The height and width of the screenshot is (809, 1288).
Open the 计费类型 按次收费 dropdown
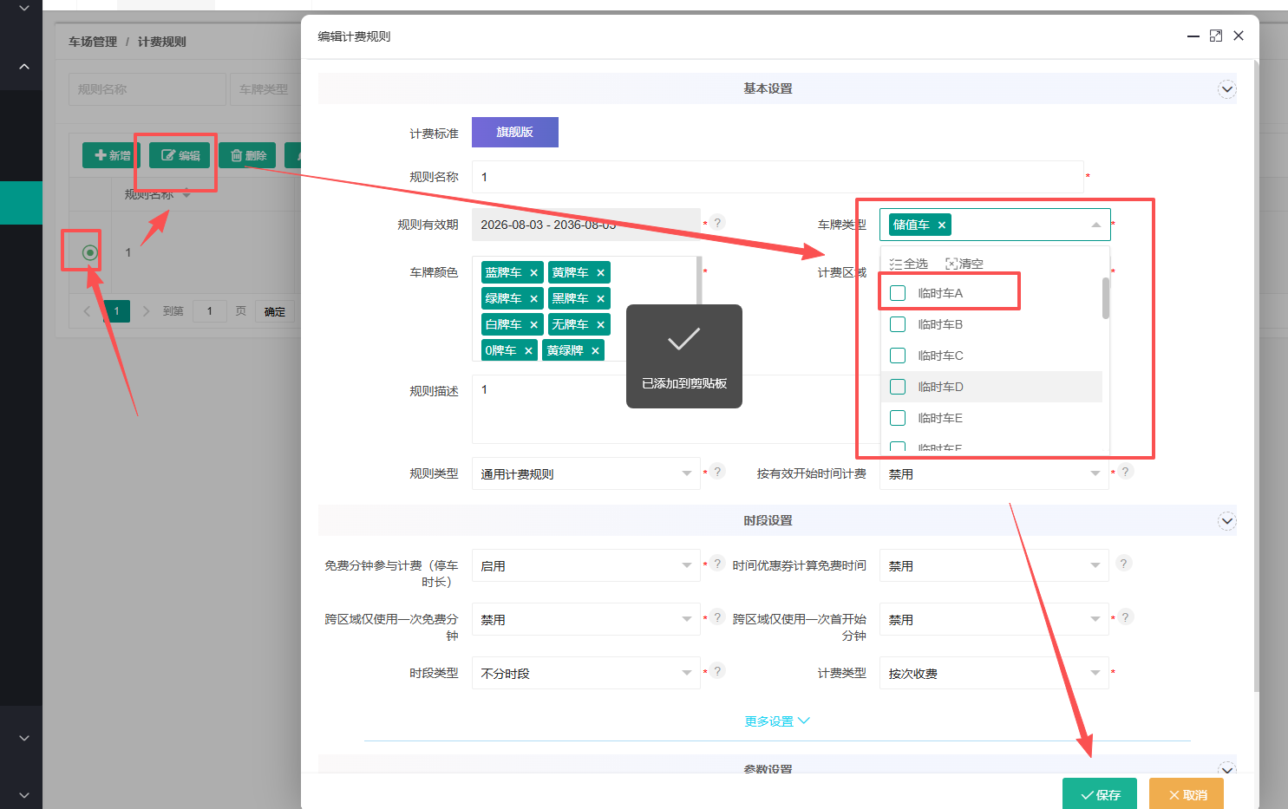[x=994, y=673]
